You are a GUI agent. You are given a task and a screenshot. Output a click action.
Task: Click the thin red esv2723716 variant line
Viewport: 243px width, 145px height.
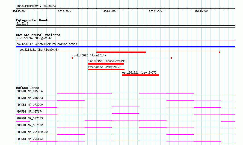[126, 41]
